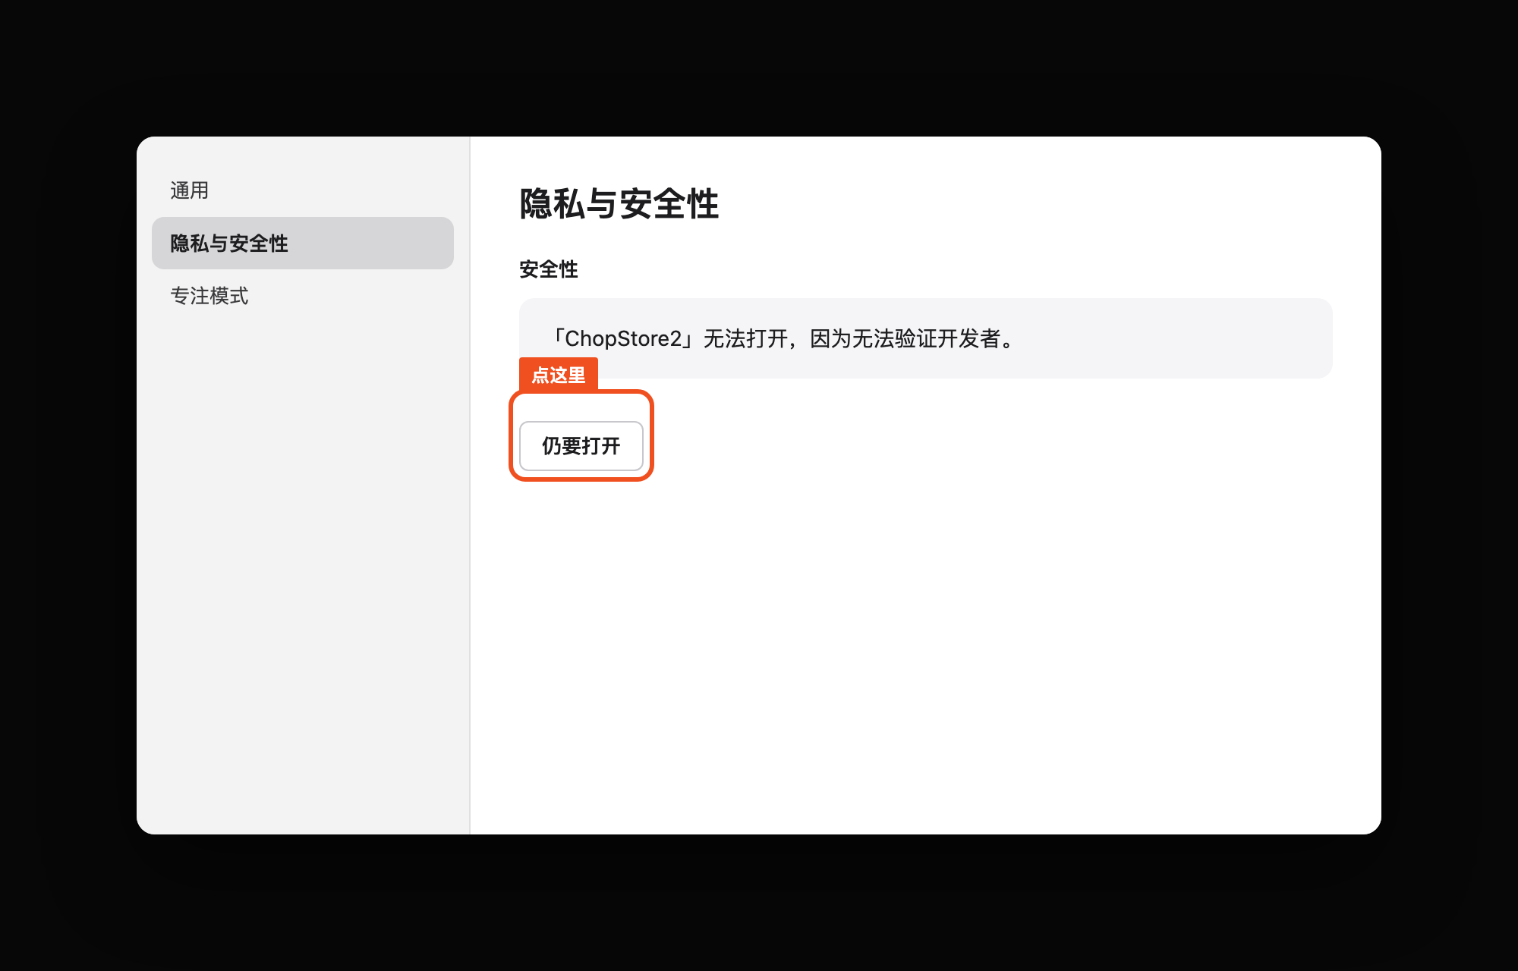Click the 隐私与安全性 page title
Viewport: 1518px width, 971px height.
619,204
